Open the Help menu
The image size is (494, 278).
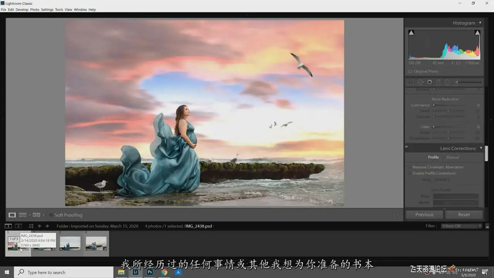click(92, 10)
